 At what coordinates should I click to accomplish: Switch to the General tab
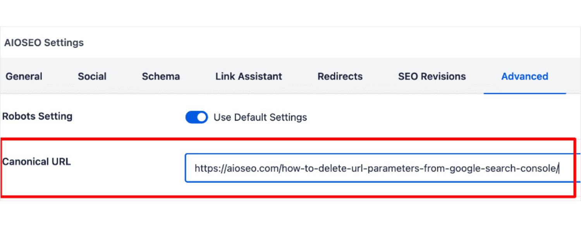24,77
